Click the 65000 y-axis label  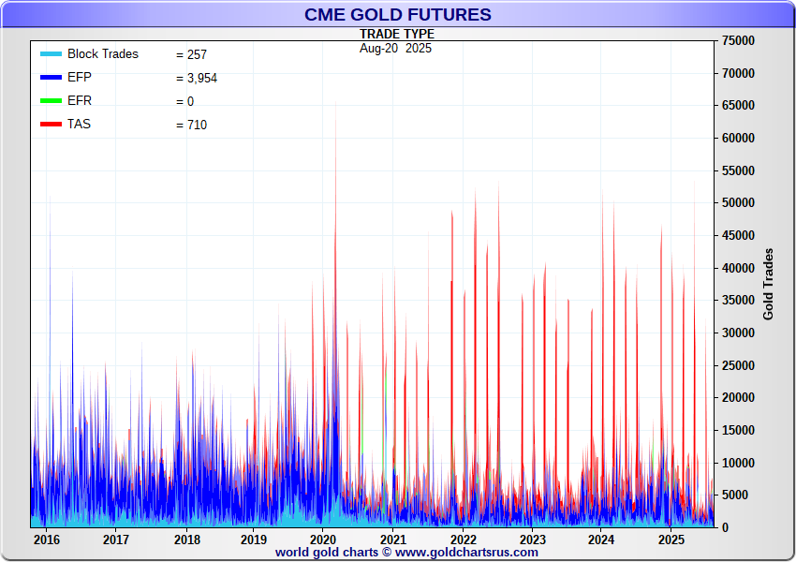point(738,106)
